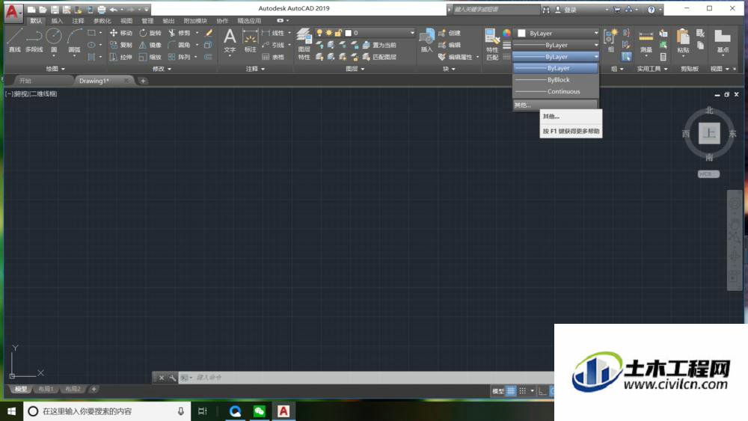Click Edit Attributes (编辑属性) button

(456, 57)
